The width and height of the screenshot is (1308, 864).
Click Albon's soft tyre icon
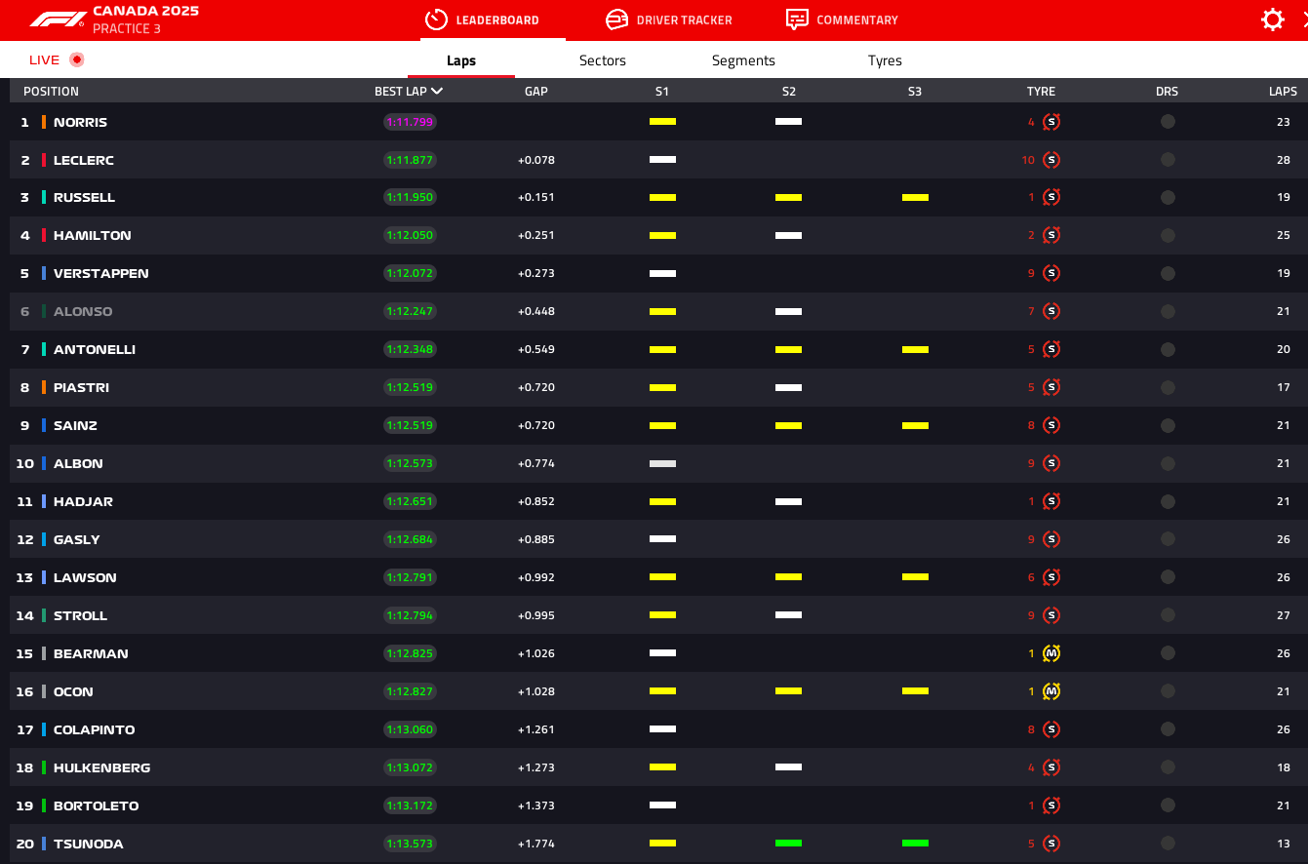[x=1050, y=463]
